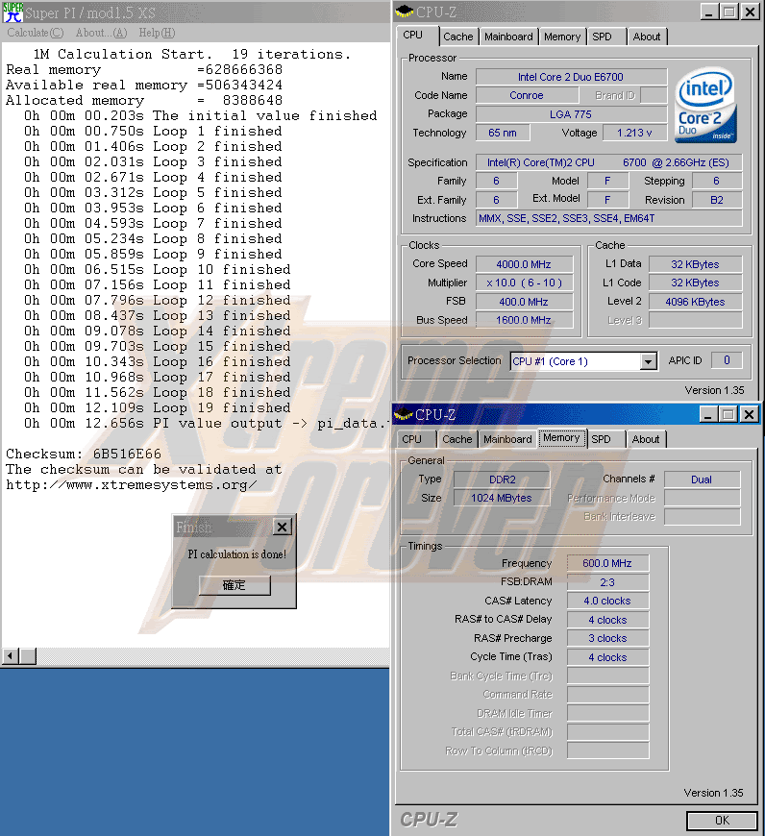This screenshot has height=836, width=765.
Task: Click the Checksum line 6B516E66
Action: click(84, 454)
